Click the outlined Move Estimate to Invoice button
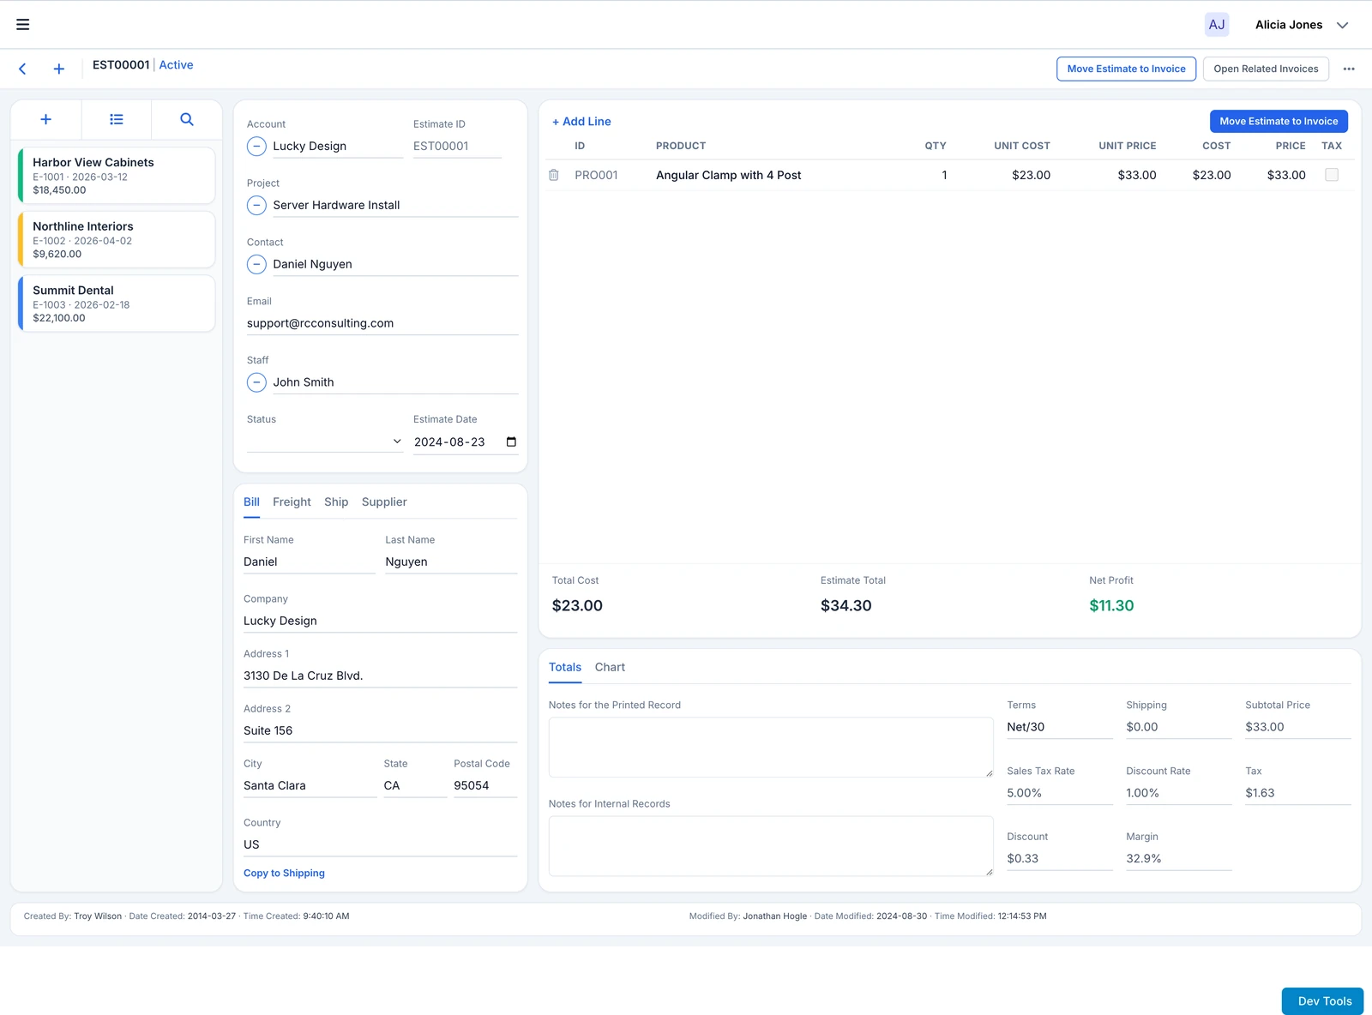Image resolution: width=1372 pixels, height=1015 pixels. tap(1126, 69)
